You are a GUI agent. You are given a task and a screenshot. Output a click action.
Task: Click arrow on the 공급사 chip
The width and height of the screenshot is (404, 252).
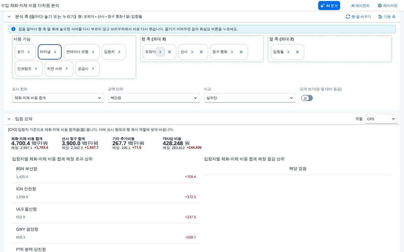(x=93, y=69)
